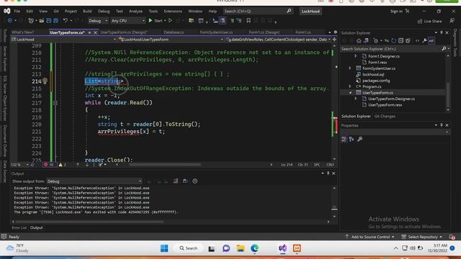The image size is (461, 259).
Task: Open the Show output from Debug dropdown
Action: 94,181
